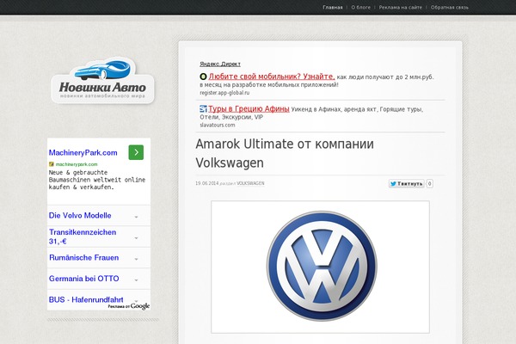Open Germania bei OTTO ad link

coord(84,279)
